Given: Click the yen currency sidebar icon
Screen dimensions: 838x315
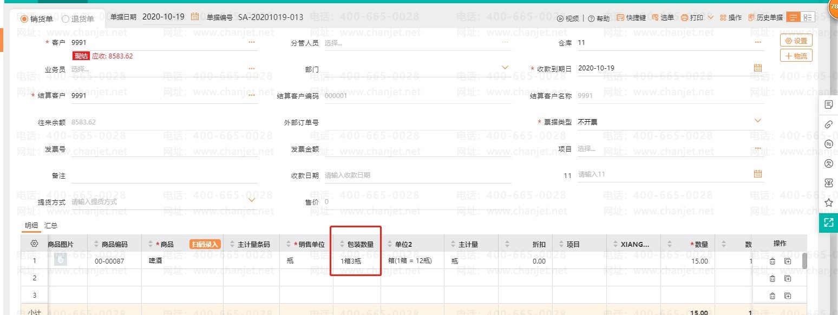Looking at the screenshot, I should [828, 183].
